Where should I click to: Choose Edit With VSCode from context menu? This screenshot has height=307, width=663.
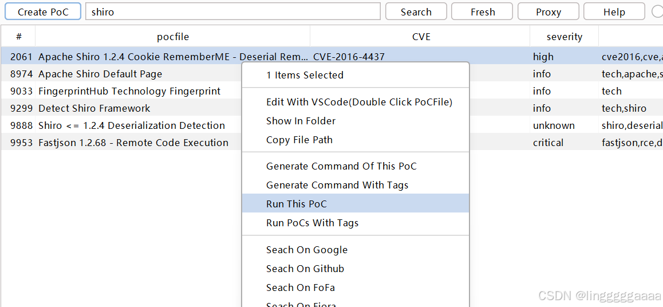pos(356,102)
